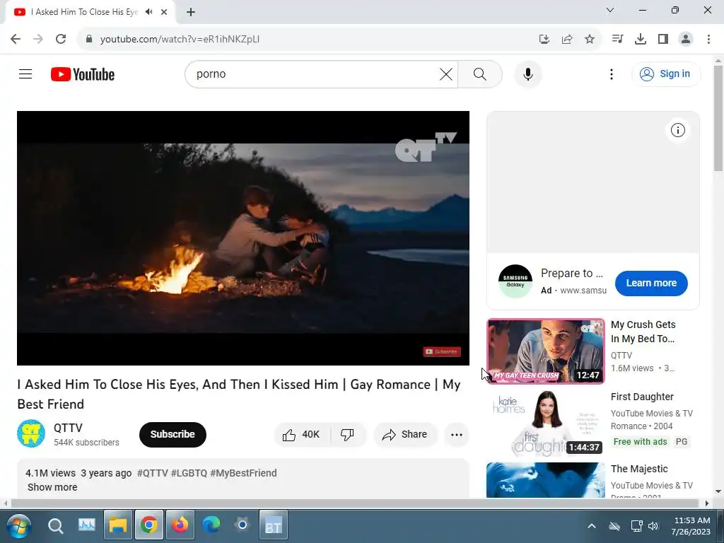The image size is (724, 543).
Task: Open Chrome three-dot menu
Action: pyautogui.click(x=708, y=40)
